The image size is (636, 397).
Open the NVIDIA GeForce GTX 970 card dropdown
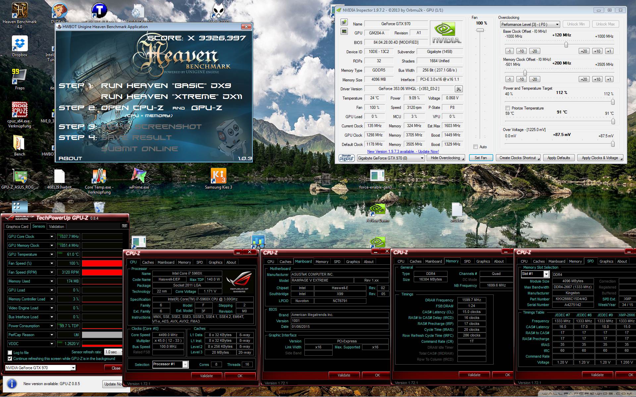[x=40, y=368]
